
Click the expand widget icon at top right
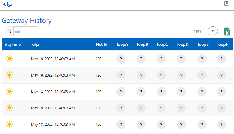pyautogui.click(x=226, y=4)
